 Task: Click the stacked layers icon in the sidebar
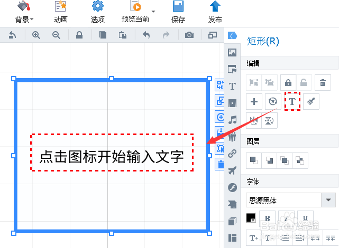(x=232, y=221)
